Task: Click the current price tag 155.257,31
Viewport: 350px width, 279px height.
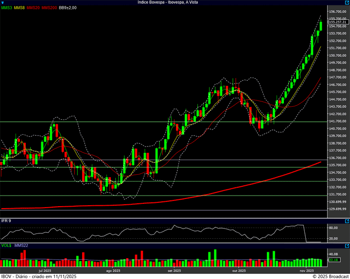Action: click(338, 22)
